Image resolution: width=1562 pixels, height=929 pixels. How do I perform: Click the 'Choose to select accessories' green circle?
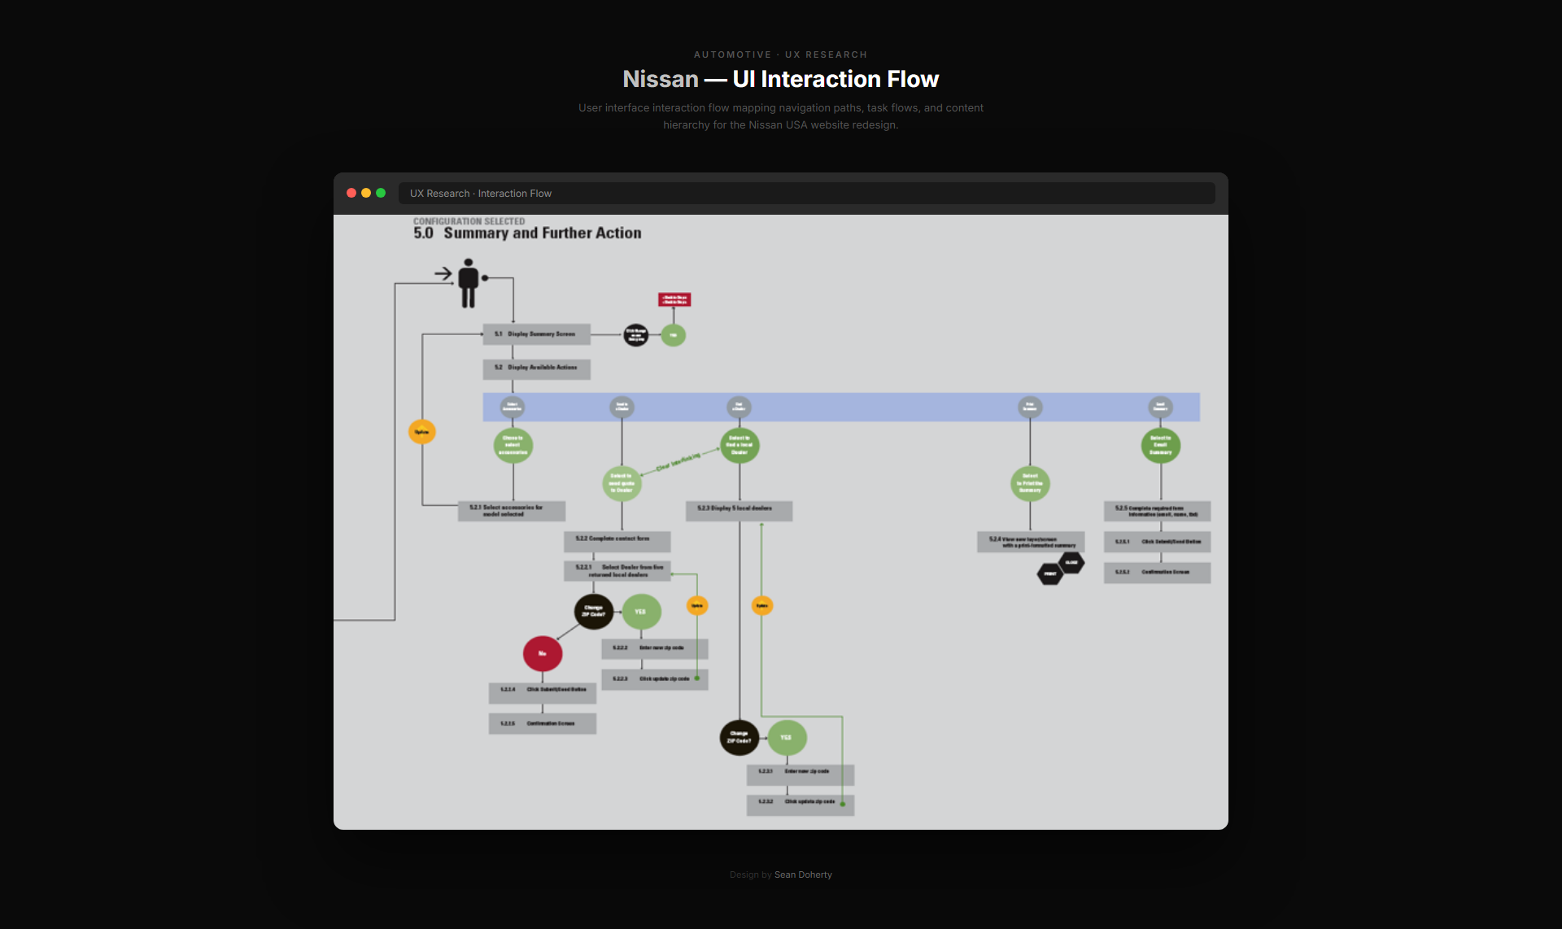(512, 445)
